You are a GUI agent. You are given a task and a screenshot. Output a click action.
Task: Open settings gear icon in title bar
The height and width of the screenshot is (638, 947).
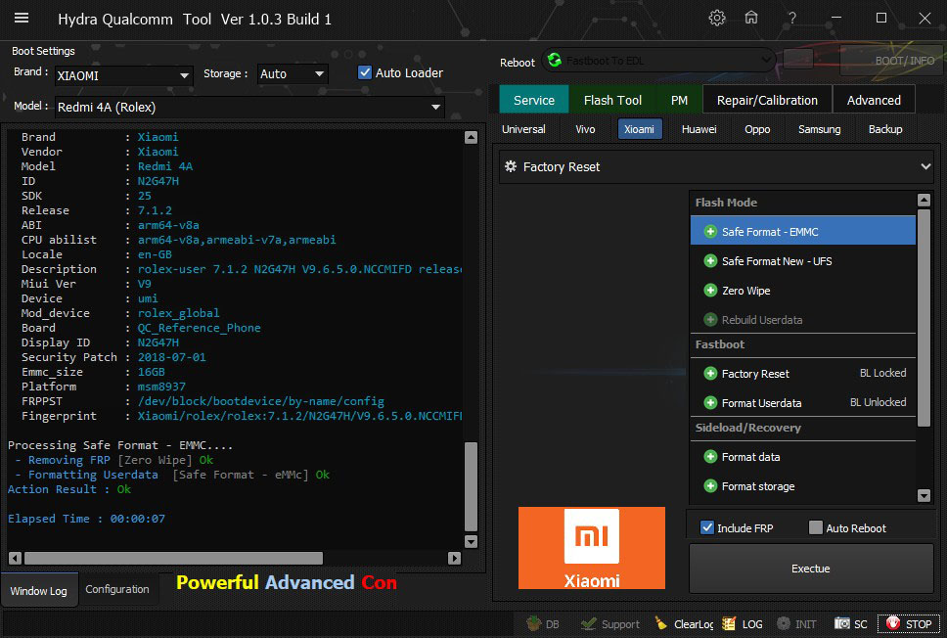click(717, 19)
